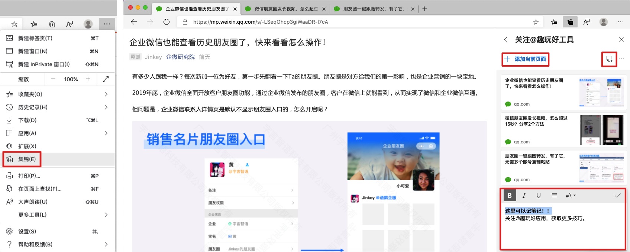Add page to favorites via address bar star
Viewport: 630px width, 252px height.
536,22
